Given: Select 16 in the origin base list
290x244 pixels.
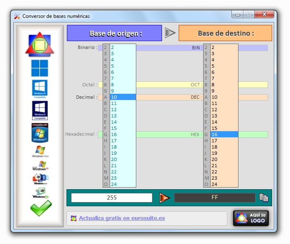Looking at the screenshot, I should tap(123, 134).
